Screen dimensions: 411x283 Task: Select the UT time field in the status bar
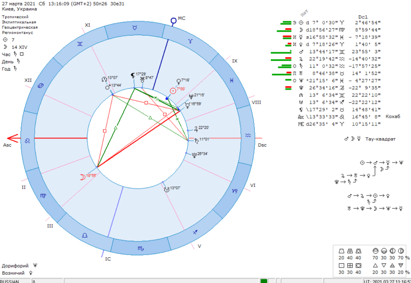387,281
